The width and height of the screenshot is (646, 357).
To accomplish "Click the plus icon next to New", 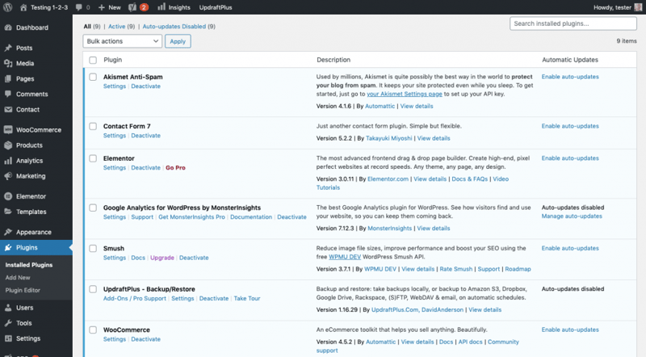I will 102,7.
